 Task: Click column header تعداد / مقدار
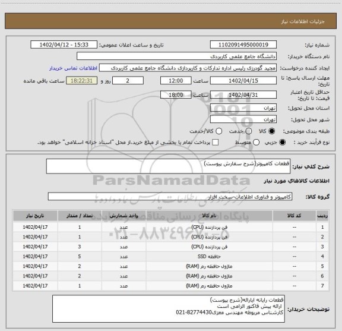pos(80,216)
